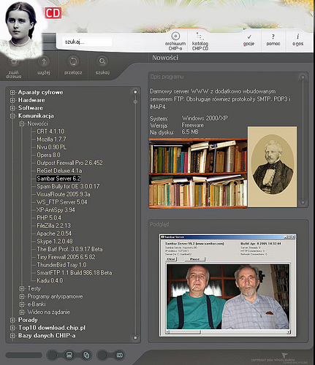Click the copy pages icon in the bottom bar

coord(86,355)
